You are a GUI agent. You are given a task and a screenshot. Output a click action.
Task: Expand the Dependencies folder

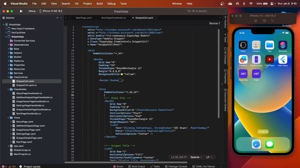[x=8, y=45]
